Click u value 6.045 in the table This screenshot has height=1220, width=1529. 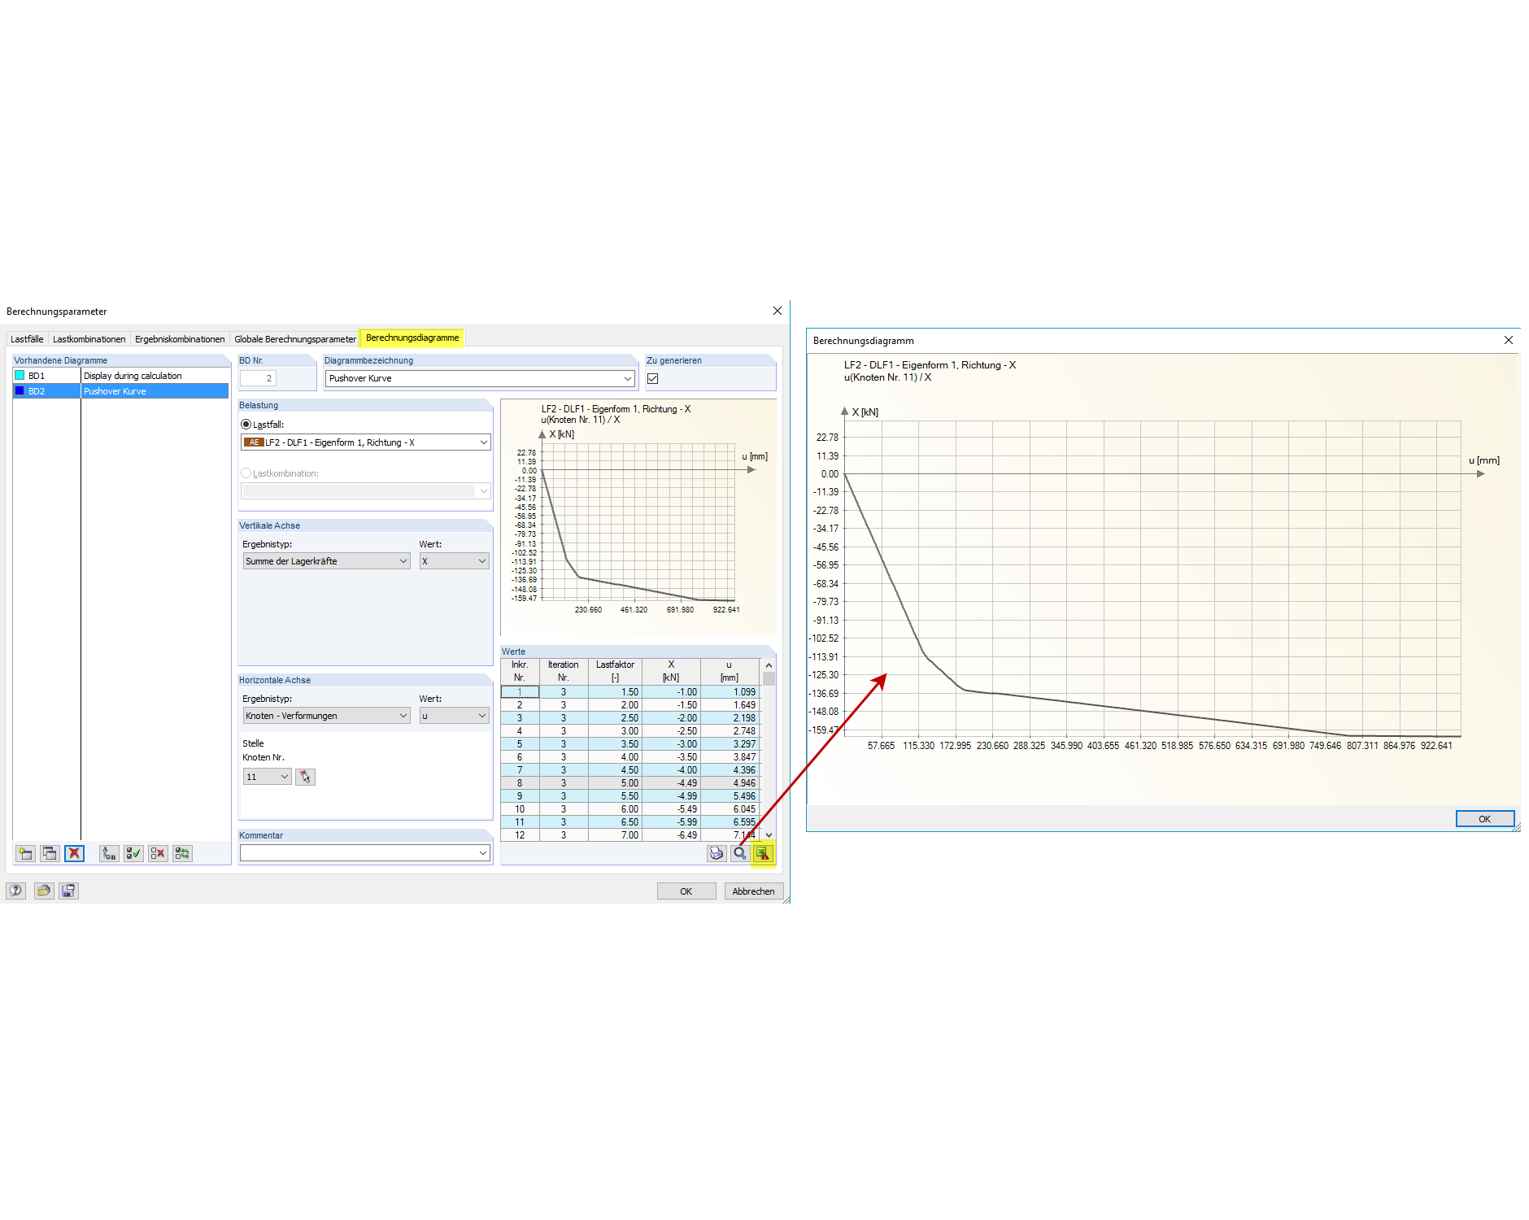pyautogui.click(x=730, y=809)
